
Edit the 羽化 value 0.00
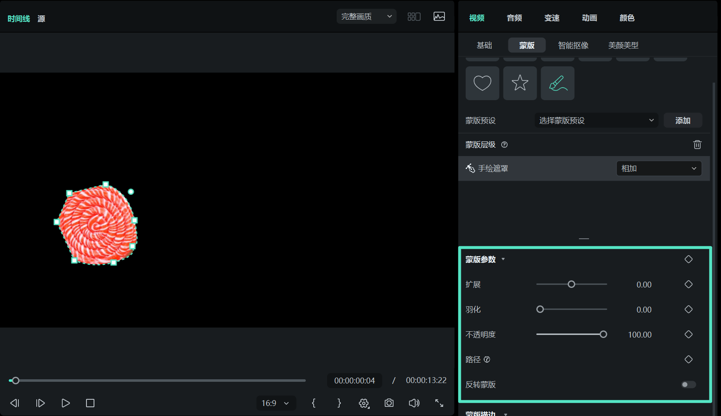coord(644,310)
